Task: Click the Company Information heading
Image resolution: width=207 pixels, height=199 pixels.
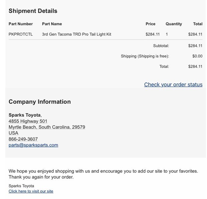Action: (40, 102)
